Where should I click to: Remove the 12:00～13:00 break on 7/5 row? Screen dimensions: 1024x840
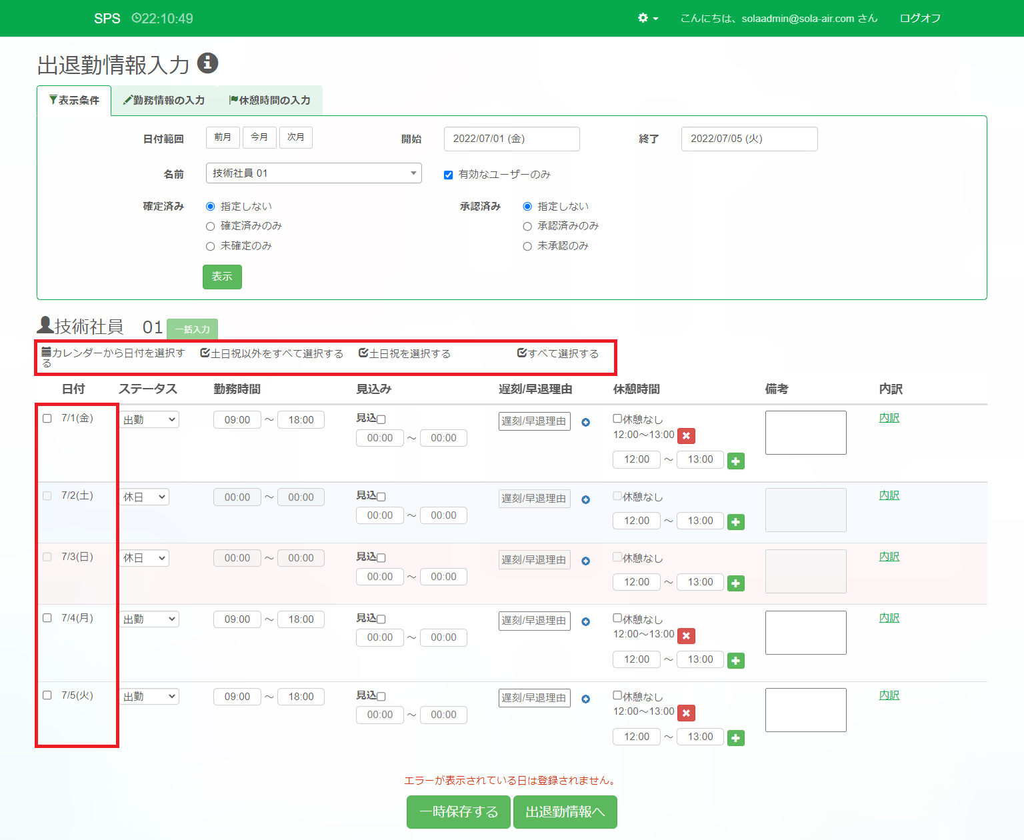[686, 713]
